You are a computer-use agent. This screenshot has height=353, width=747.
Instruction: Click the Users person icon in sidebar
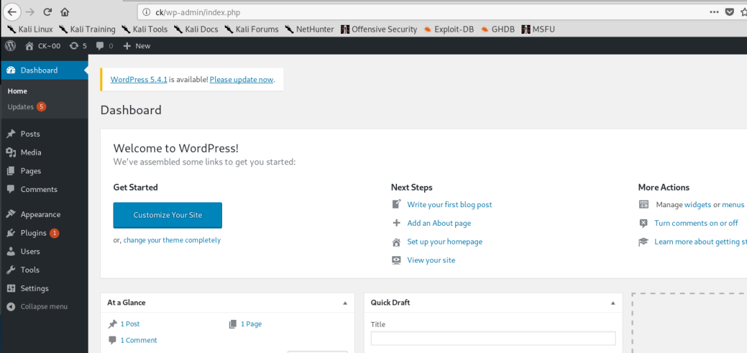(x=11, y=251)
